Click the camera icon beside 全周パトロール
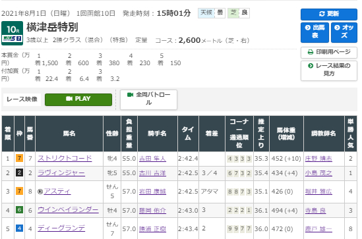 click(x=130, y=95)
